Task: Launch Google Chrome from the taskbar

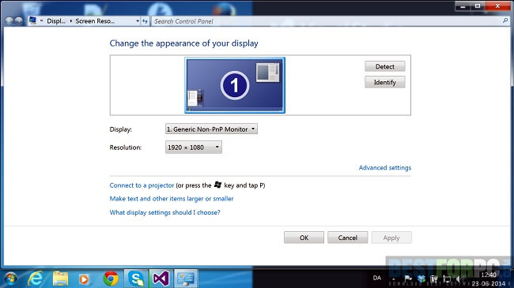Action: click(111, 279)
